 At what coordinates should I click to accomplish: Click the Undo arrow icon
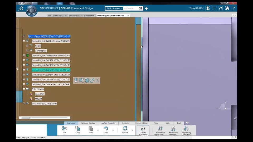pyautogui.click(x=106, y=129)
